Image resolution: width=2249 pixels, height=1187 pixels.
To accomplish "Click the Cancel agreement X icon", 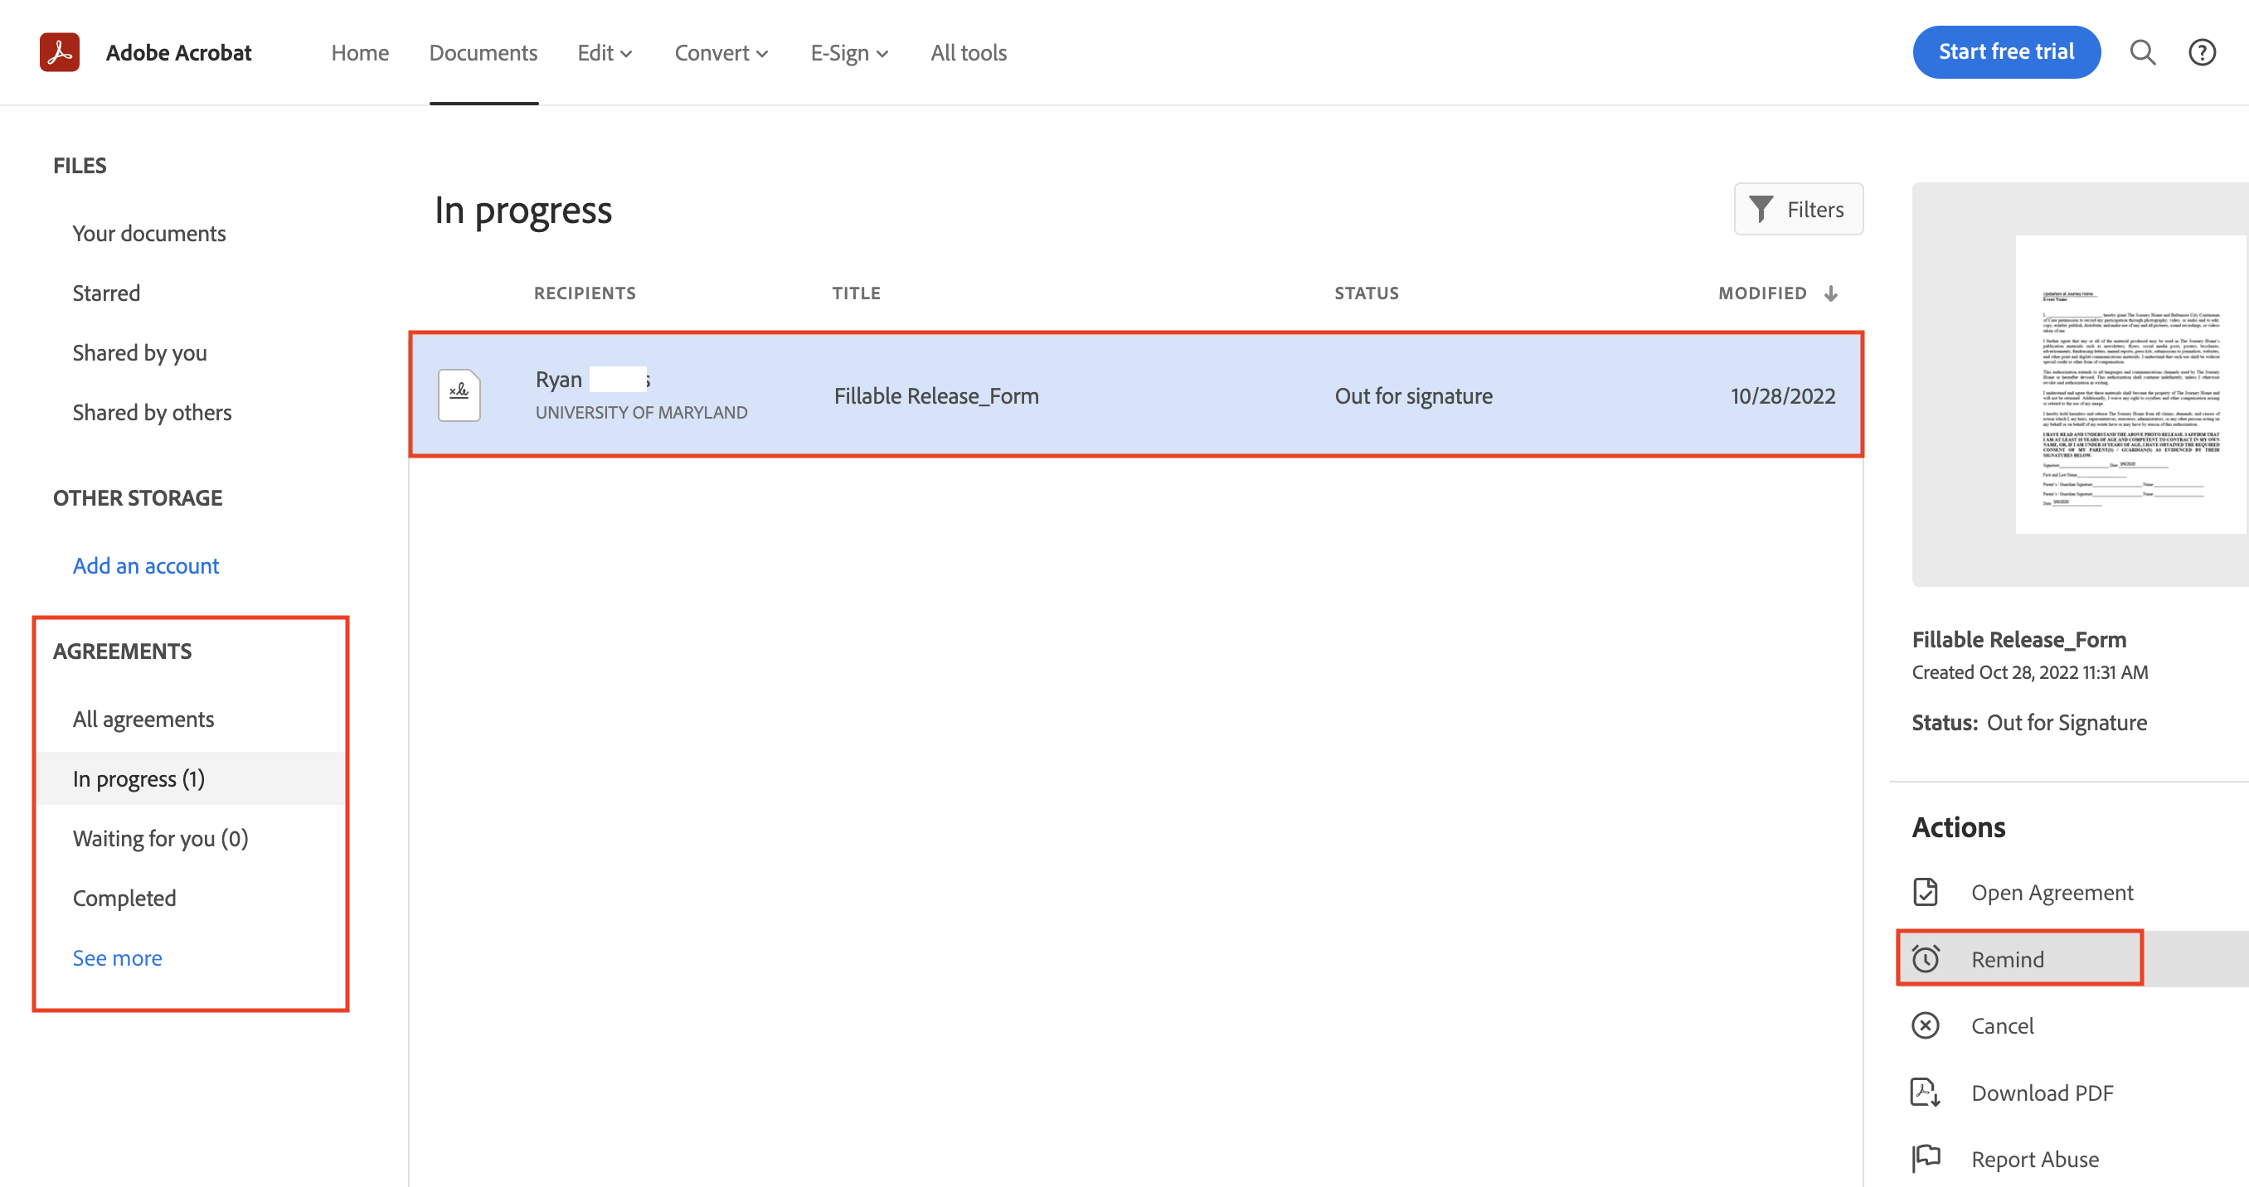I will point(1925,1025).
